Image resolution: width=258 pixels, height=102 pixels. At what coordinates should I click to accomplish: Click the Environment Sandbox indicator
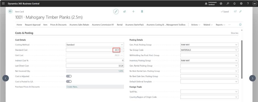pyautogui.click(x=211, y=4)
